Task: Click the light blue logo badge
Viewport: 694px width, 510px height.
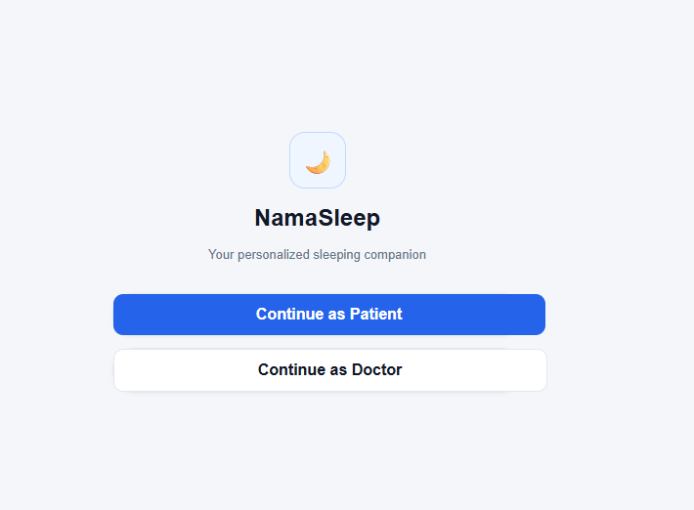Action: coord(317,160)
